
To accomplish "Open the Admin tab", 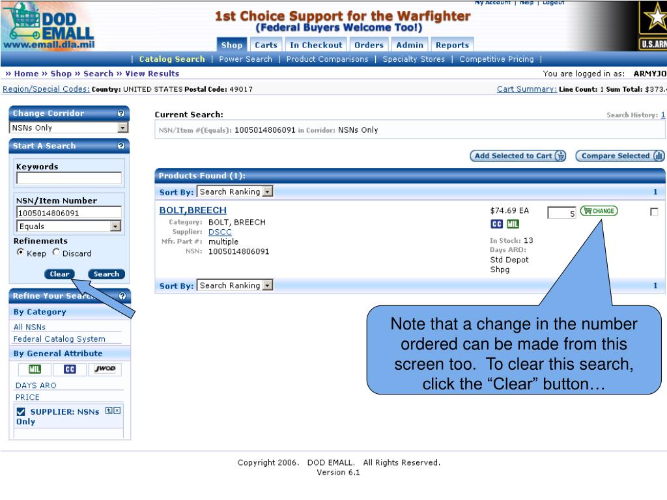I will [x=410, y=45].
